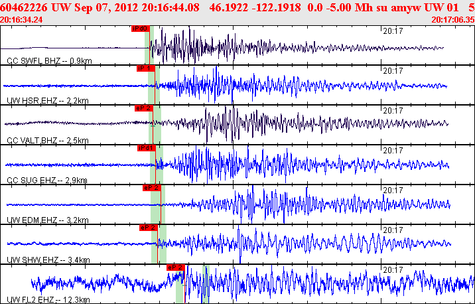This screenshot has height=304, width=475.
Task: Click the UW HSR EHZ -- 2.2km label
Action: (x=48, y=101)
